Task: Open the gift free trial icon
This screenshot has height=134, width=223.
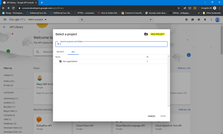Action: tap(186, 20)
